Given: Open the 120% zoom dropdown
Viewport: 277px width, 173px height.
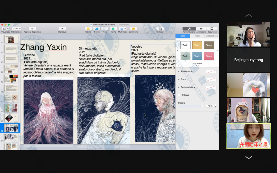Looking at the screenshot, I should click(x=17, y=29).
